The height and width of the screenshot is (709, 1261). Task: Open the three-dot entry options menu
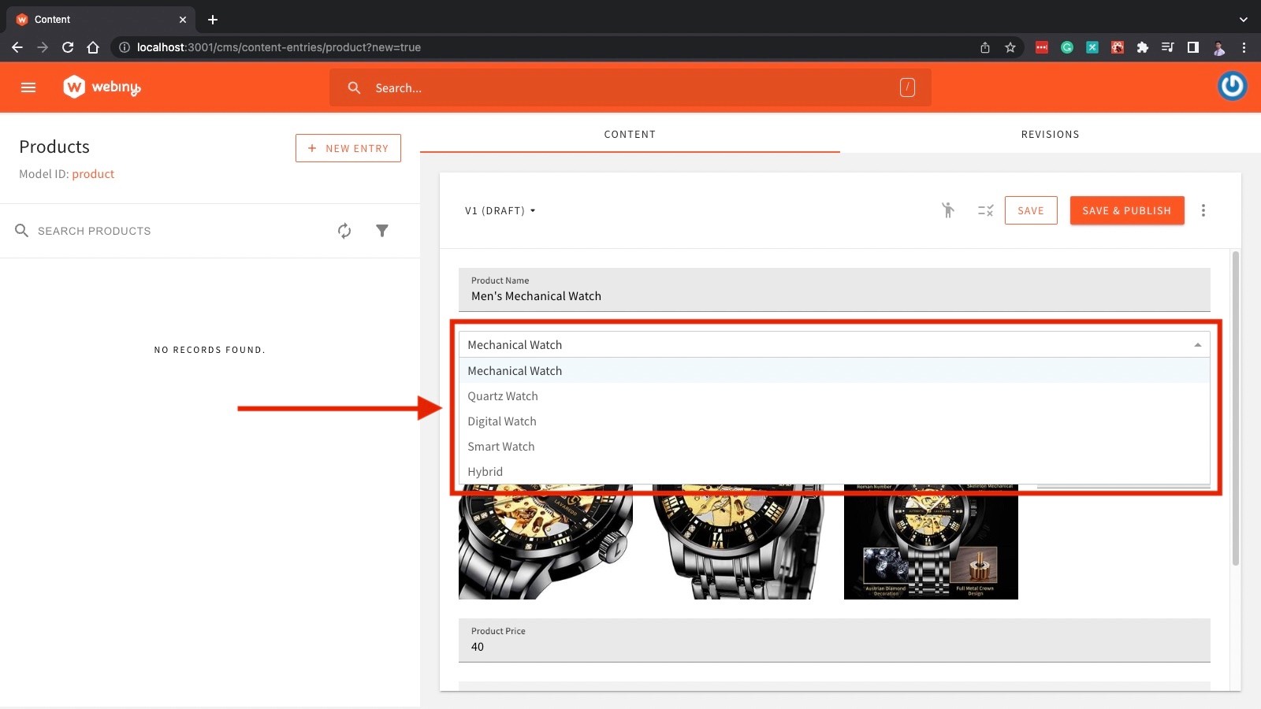point(1203,210)
